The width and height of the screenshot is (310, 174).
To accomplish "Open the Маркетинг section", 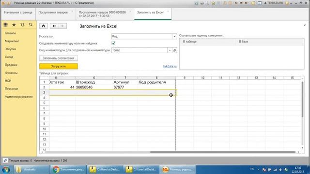I will pyautogui.click(x=12, y=41).
